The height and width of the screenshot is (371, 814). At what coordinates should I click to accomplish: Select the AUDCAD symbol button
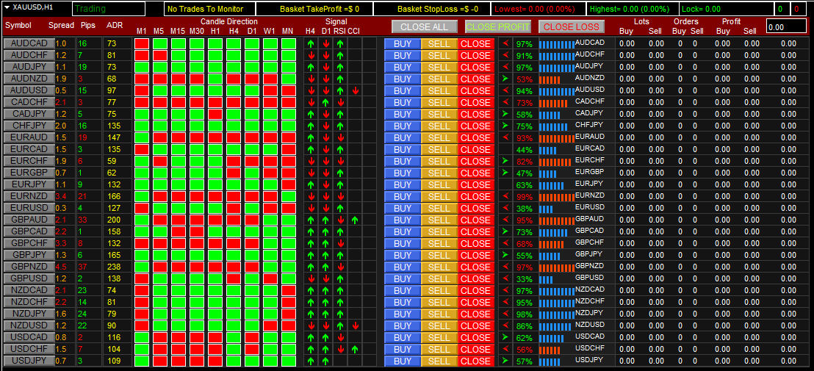(x=29, y=43)
